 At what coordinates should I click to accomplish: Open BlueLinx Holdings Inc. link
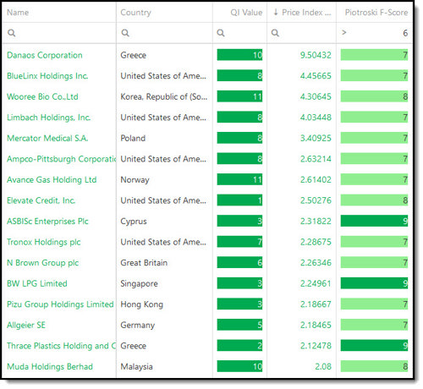[x=47, y=76]
